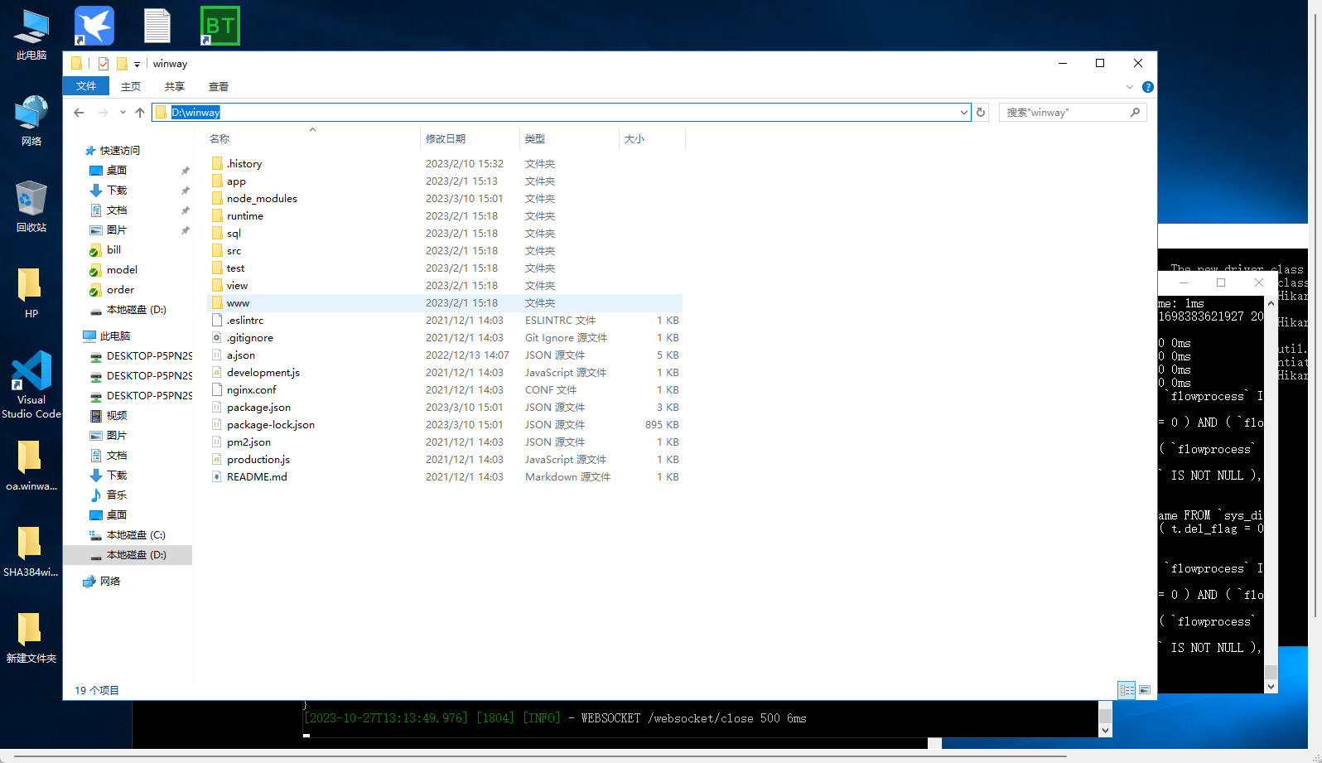This screenshot has width=1322, height=763.
Task: Click the Forward arrow in Explorer
Action: click(x=103, y=113)
